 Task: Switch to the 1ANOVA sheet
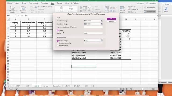click(67, 86)
